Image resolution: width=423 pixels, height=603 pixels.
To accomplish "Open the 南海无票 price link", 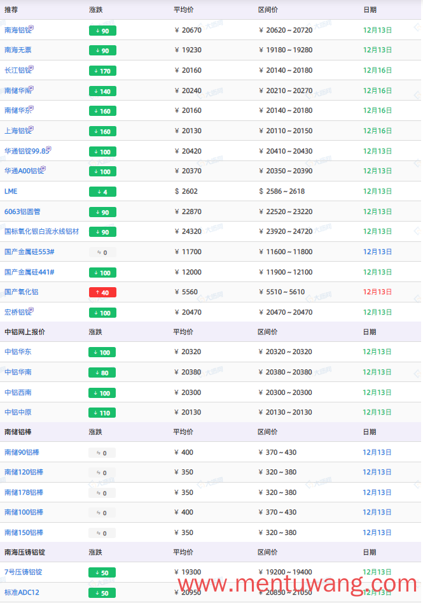I will 18,50.
